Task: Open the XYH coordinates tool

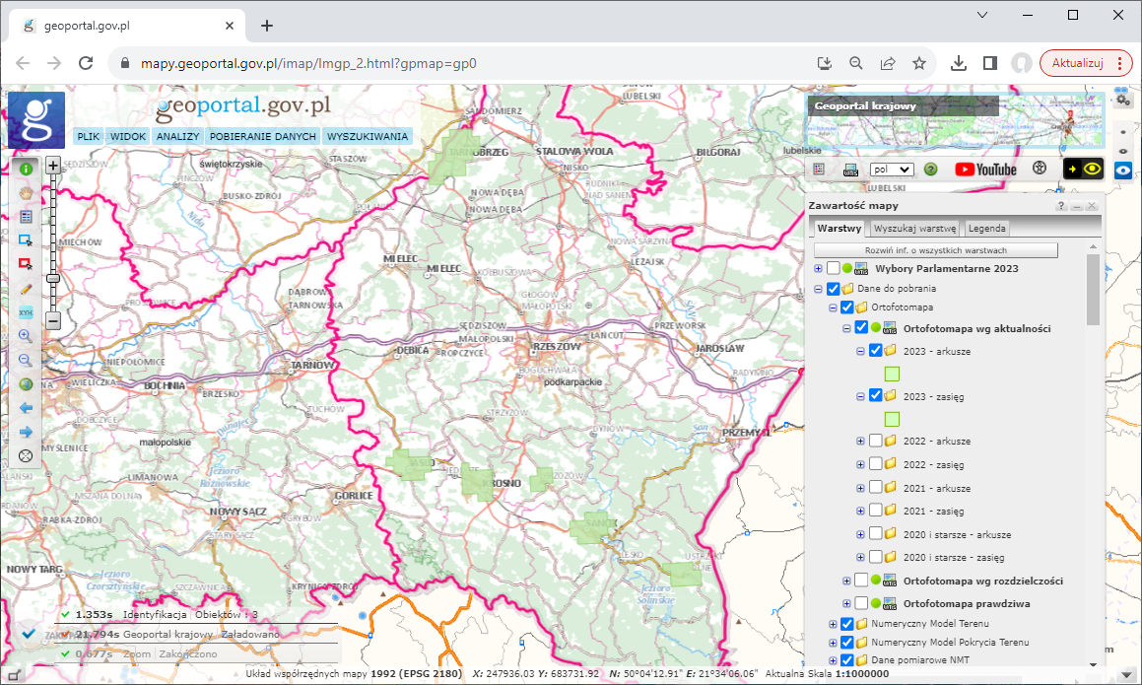Action: [26, 312]
